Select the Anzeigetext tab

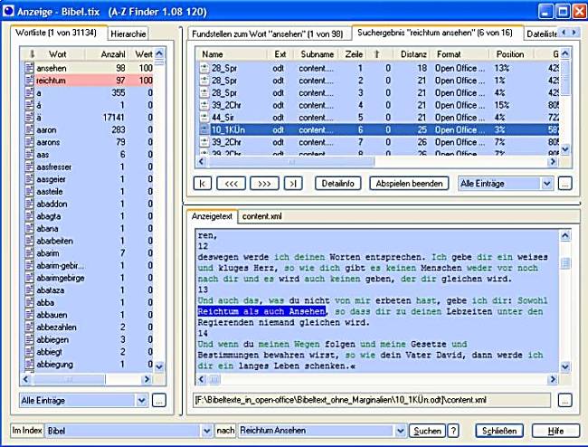pos(212,216)
